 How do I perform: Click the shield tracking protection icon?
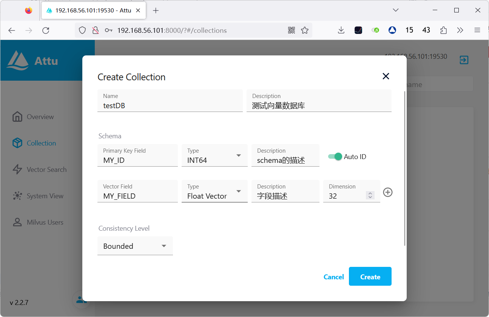[83, 31]
